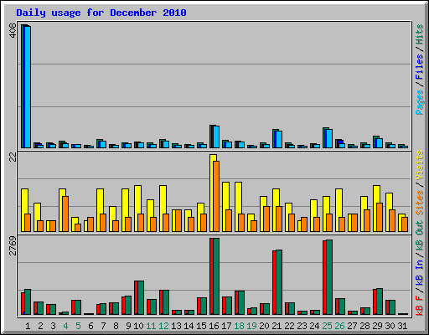
Task: Click the day 4 orange sites bar
Action: [x=65, y=214]
